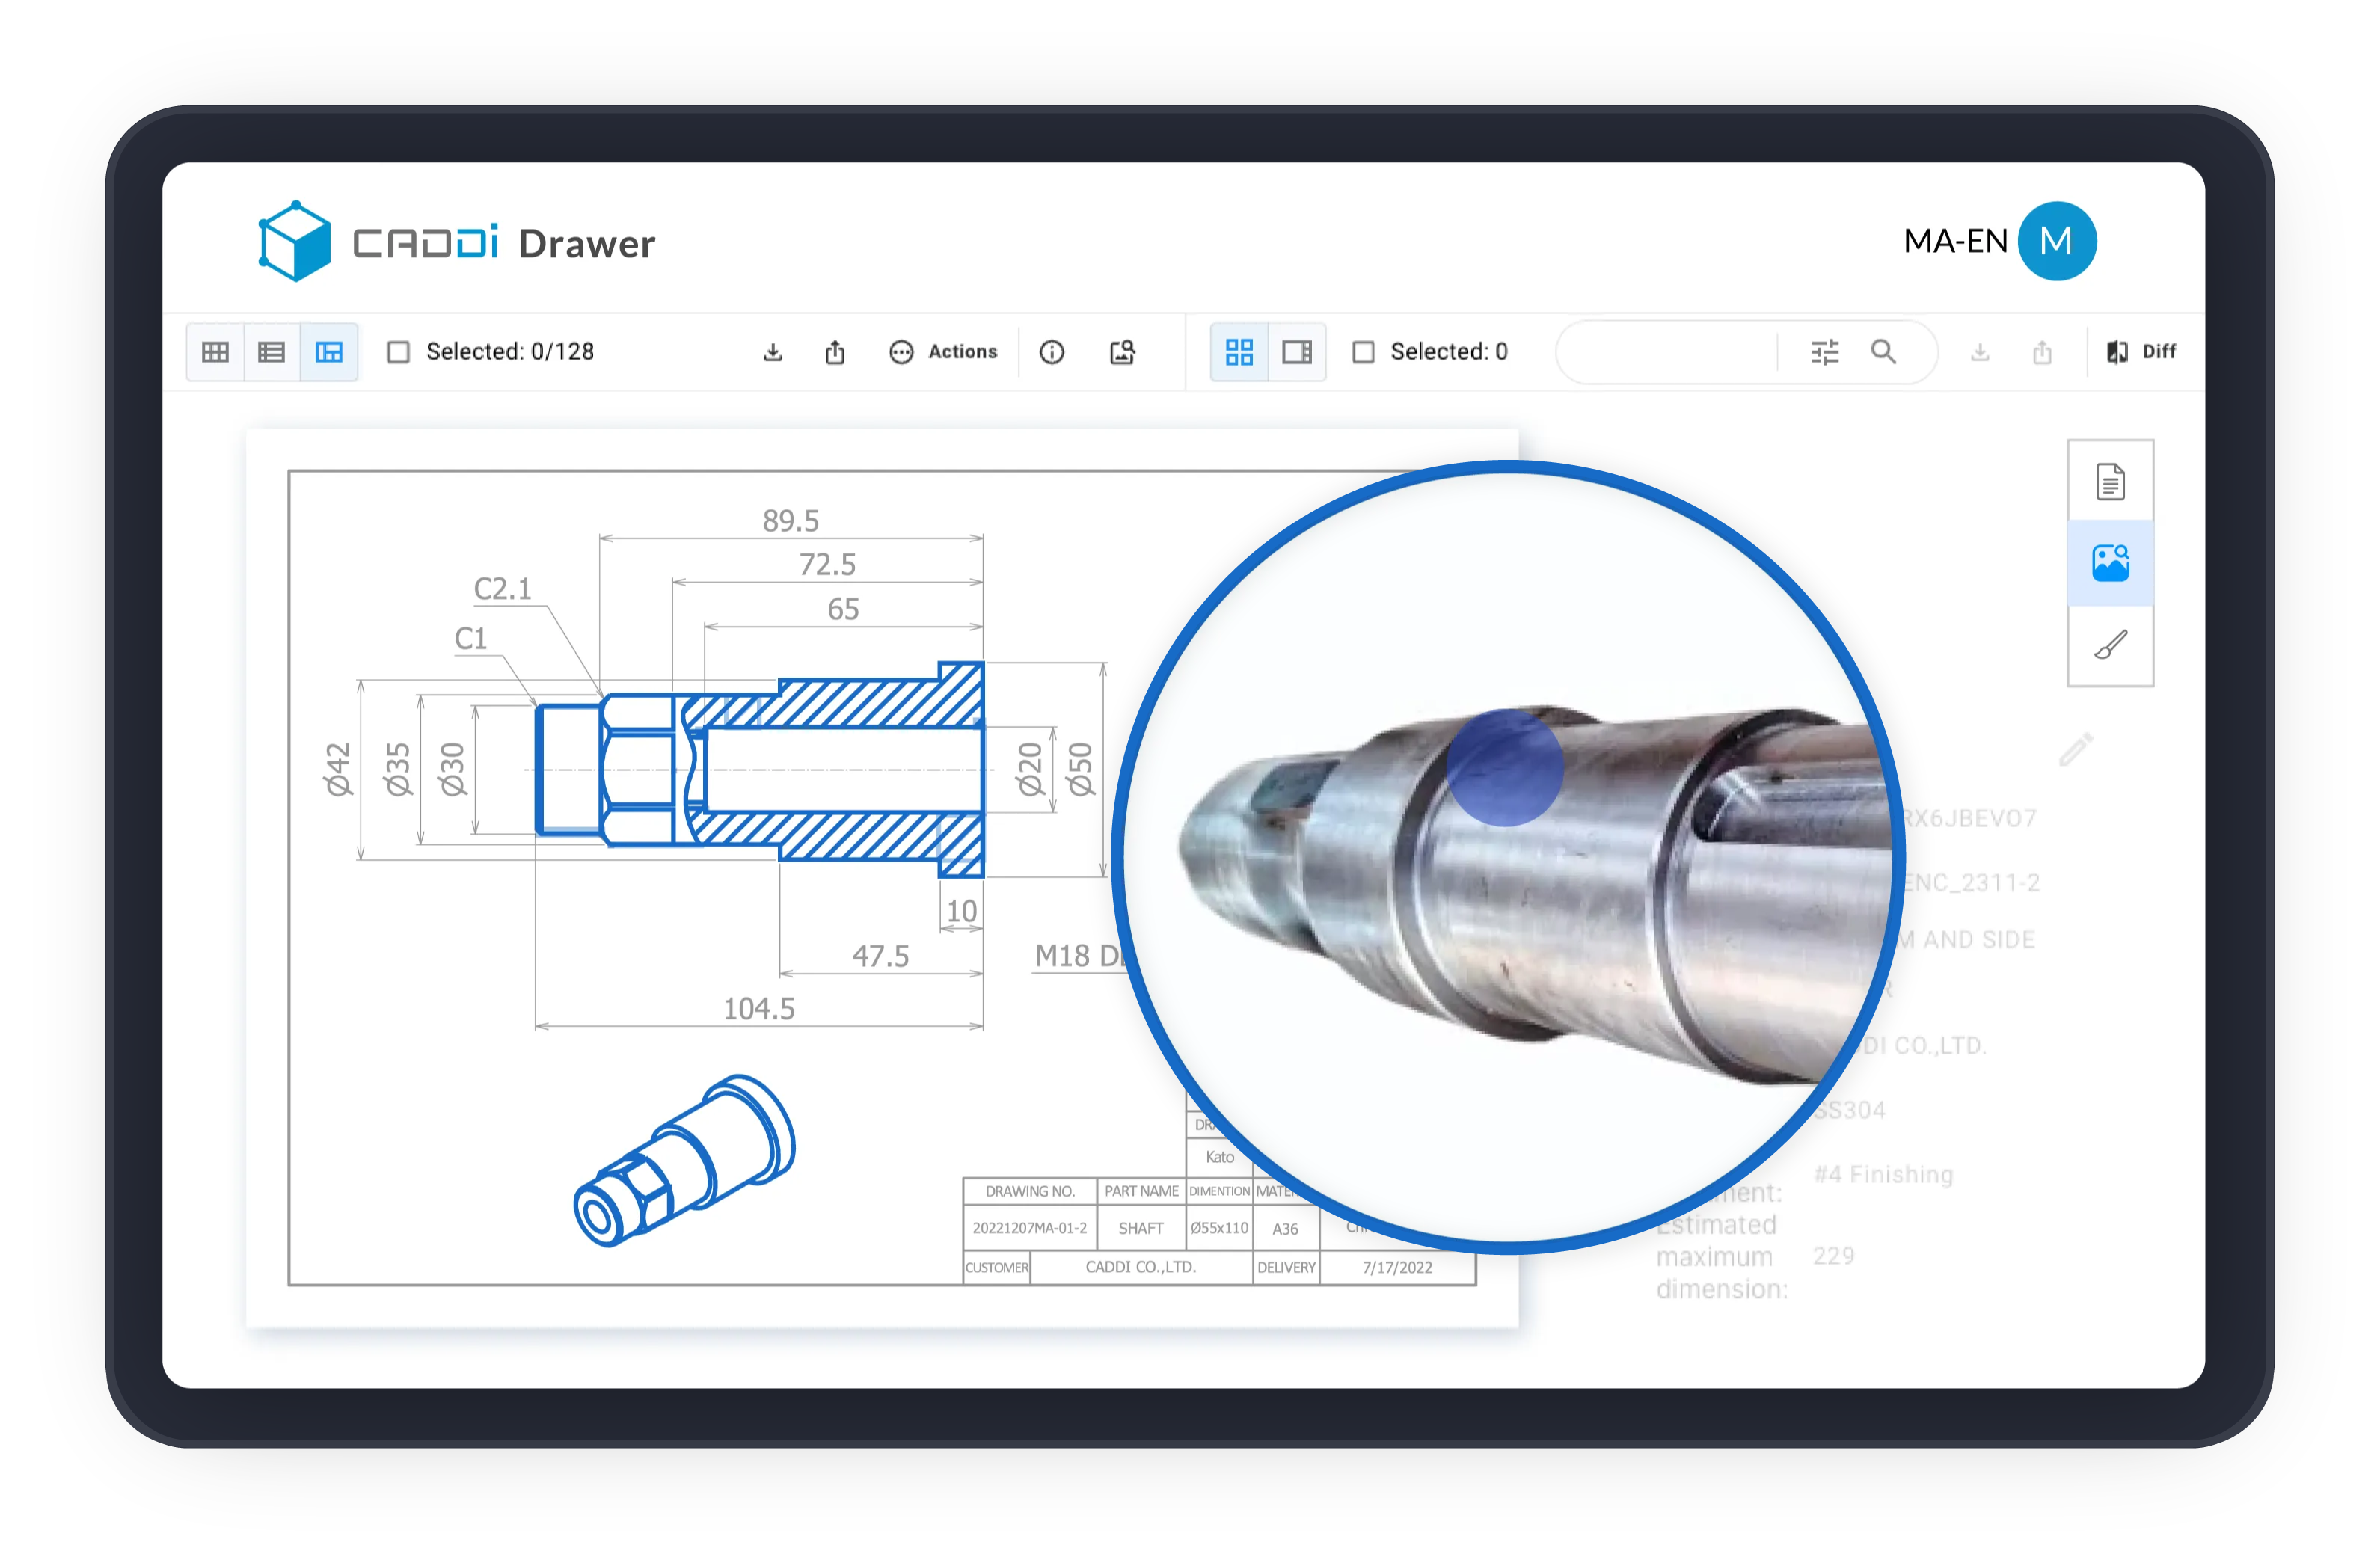Screen dimensions: 2380x1563
Task: Select the image tab in the side panel
Action: click(x=2110, y=563)
